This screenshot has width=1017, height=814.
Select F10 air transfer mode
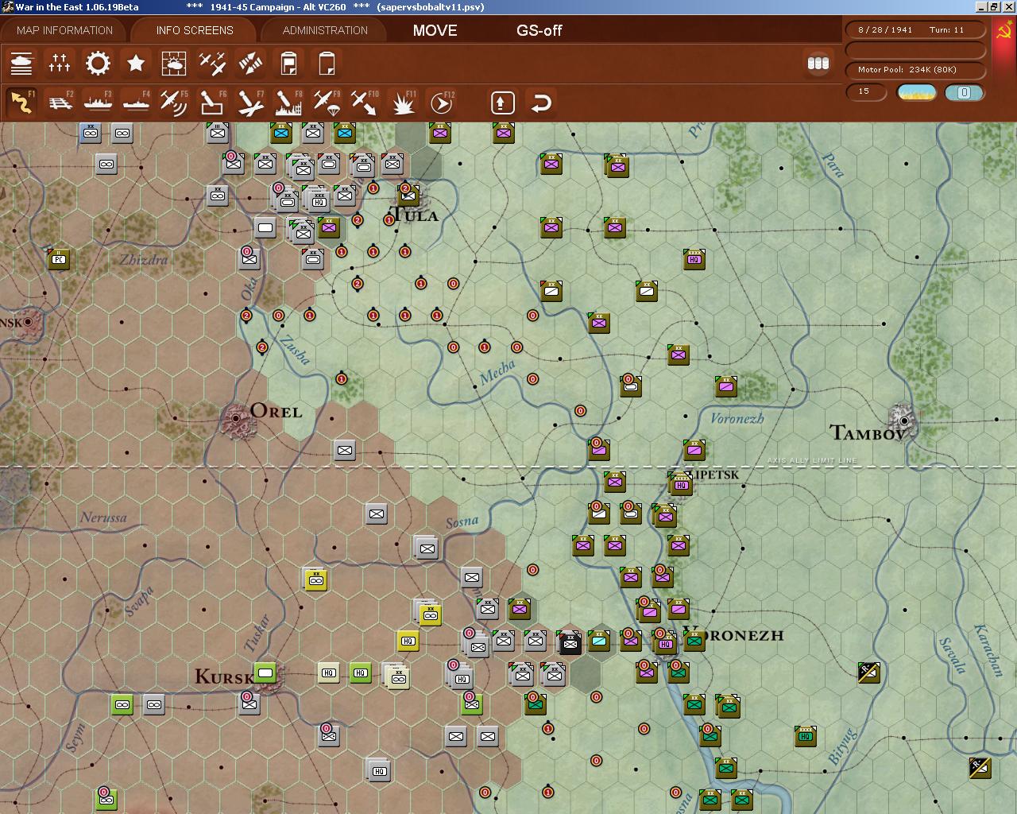(365, 103)
